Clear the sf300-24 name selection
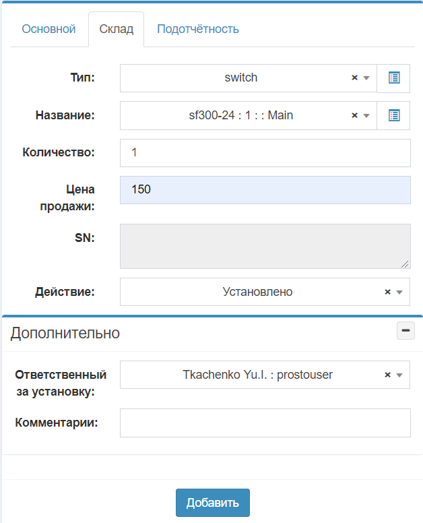The image size is (423, 523). (x=354, y=115)
